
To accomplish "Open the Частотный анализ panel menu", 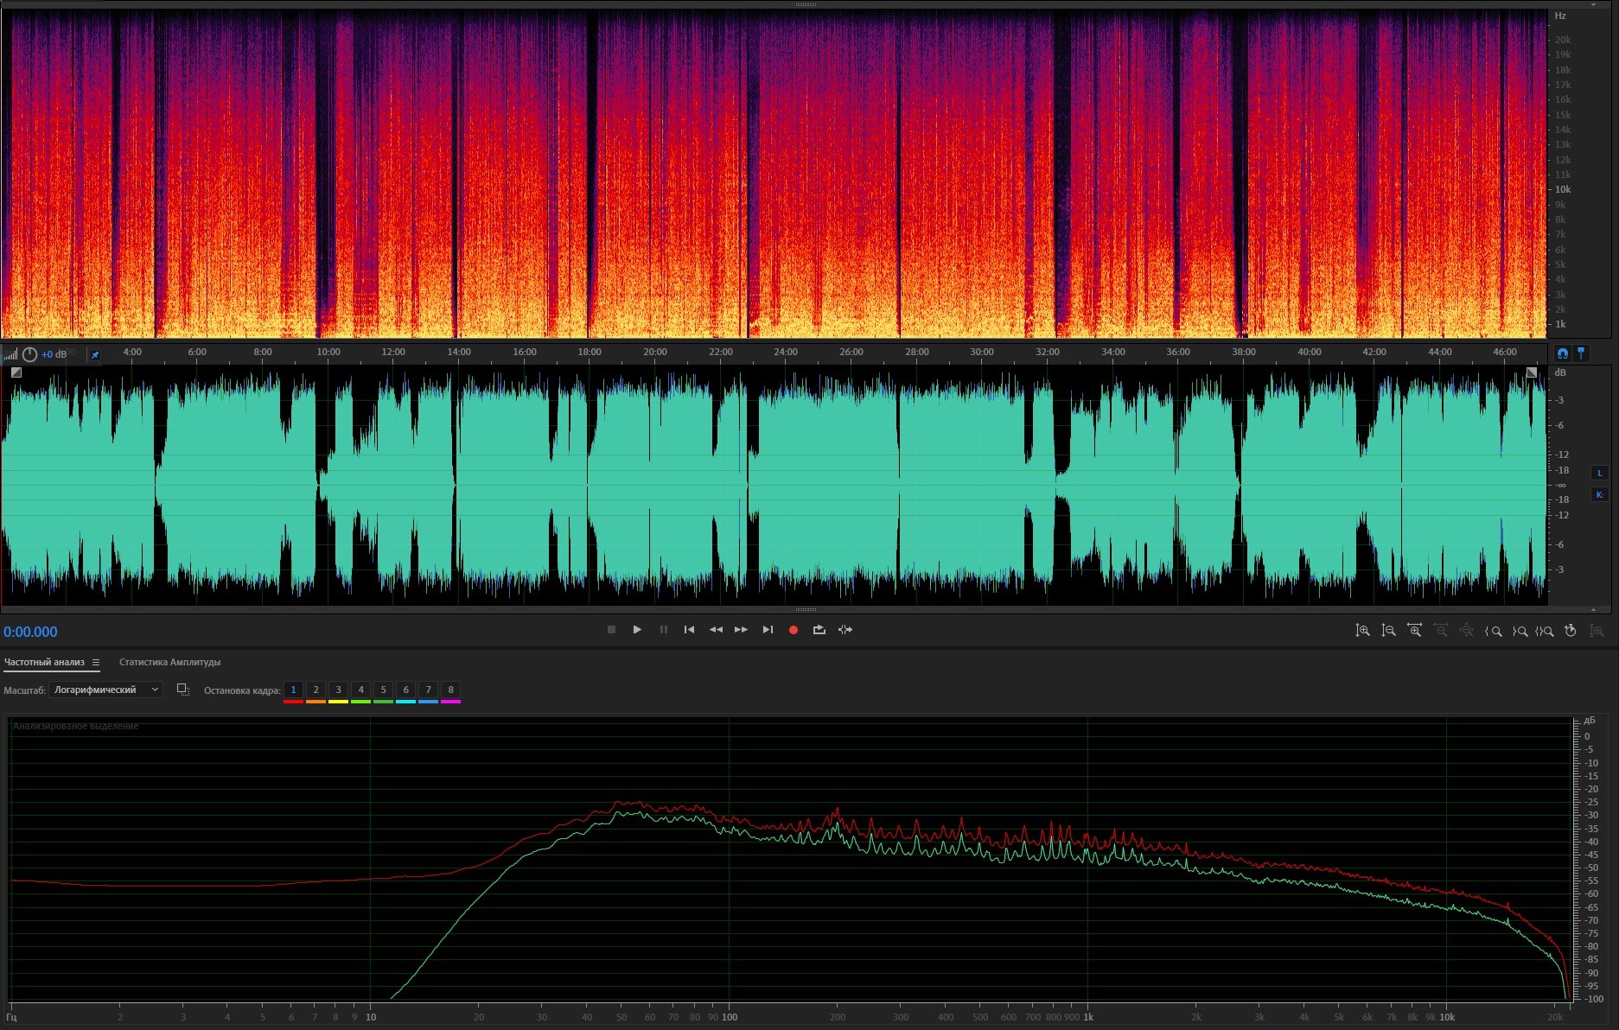I will click(96, 663).
